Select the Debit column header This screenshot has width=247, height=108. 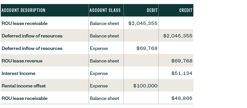coord(152,10)
